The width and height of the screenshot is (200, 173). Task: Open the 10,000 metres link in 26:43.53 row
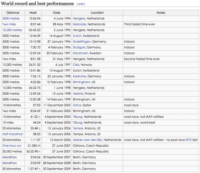[x=12, y=30]
